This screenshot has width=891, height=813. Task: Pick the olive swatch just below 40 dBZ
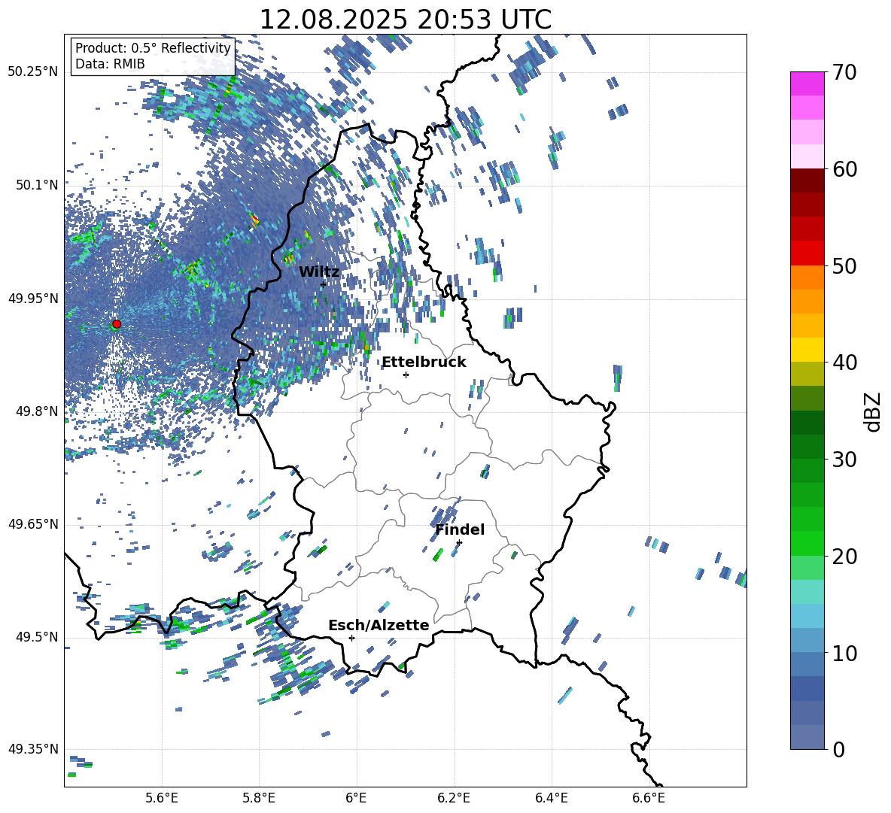pyautogui.click(x=807, y=374)
